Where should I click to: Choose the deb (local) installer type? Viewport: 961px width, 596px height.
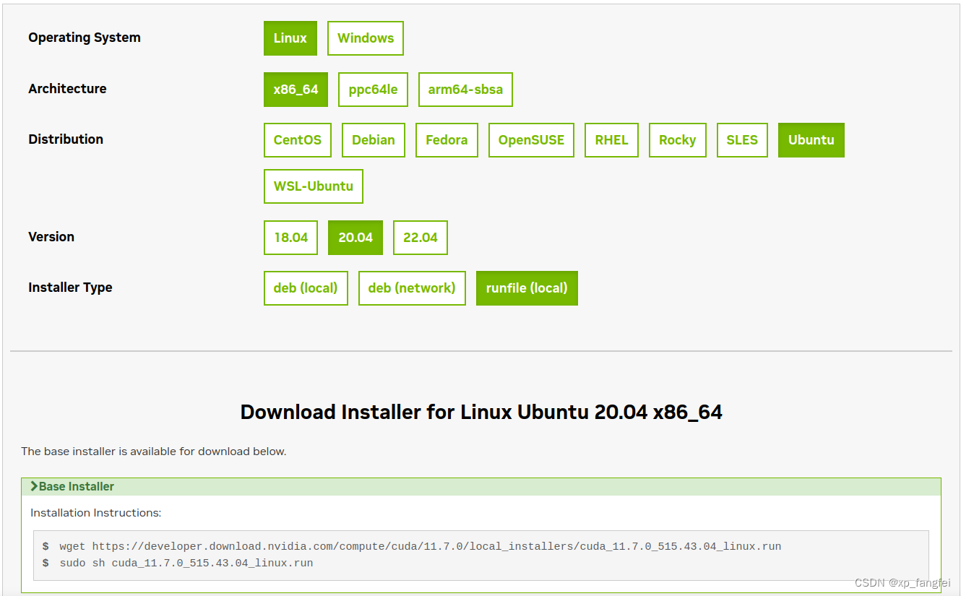pyautogui.click(x=305, y=288)
